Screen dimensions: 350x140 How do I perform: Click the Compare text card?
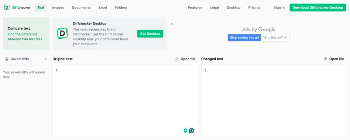26,34
